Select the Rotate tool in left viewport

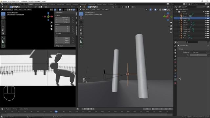tap(3, 26)
